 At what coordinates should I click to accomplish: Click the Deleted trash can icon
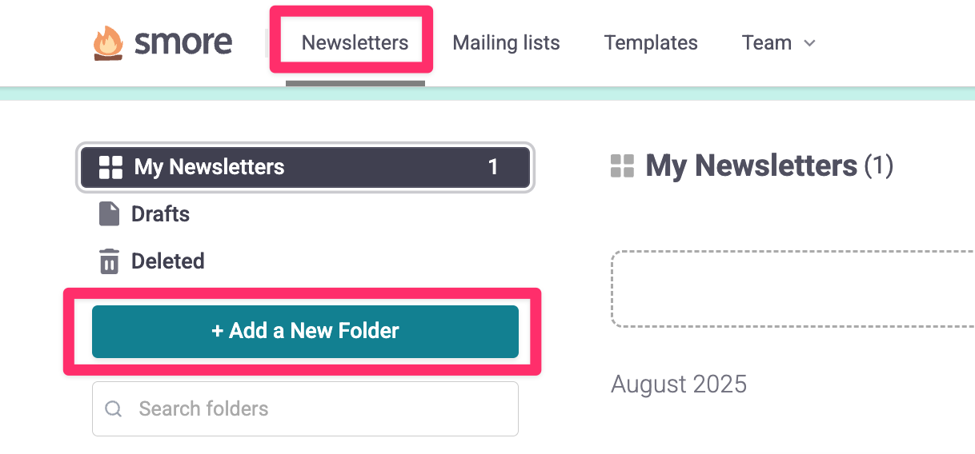click(x=109, y=261)
